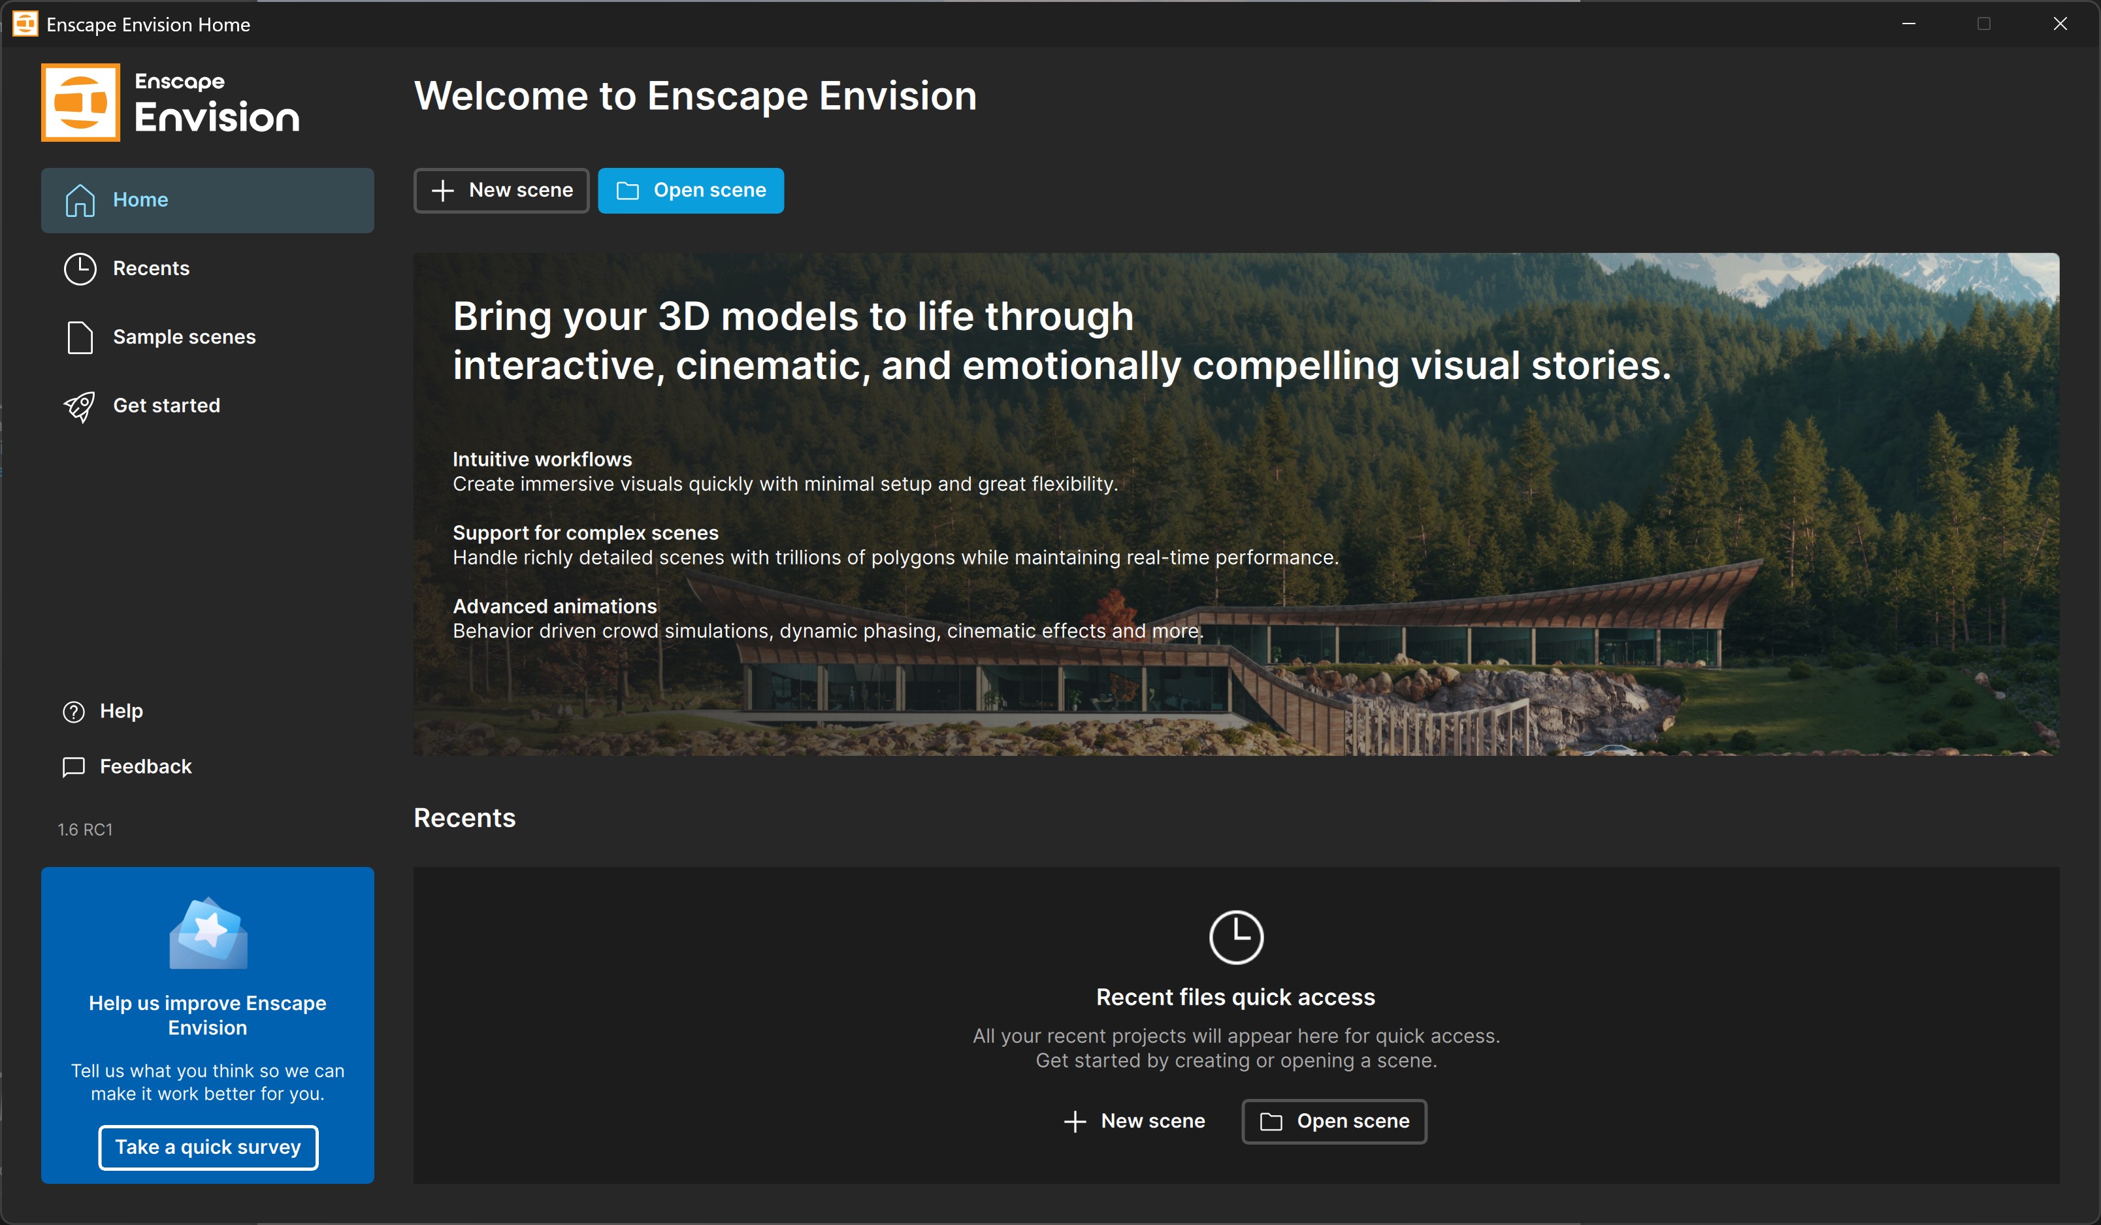The height and width of the screenshot is (1225, 2101).
Task: Click outlined Open scene in Recents panel
Action: 1334,1122
